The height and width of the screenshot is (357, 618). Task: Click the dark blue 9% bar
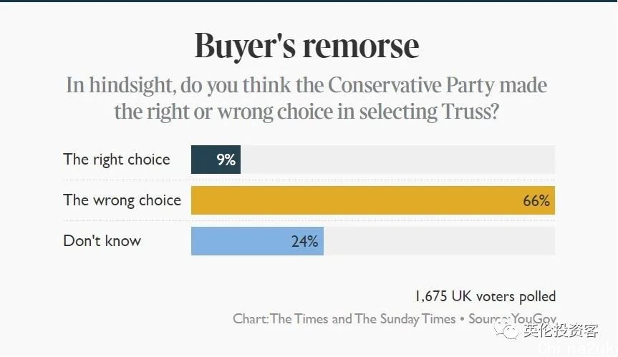(x=216, y=160)
